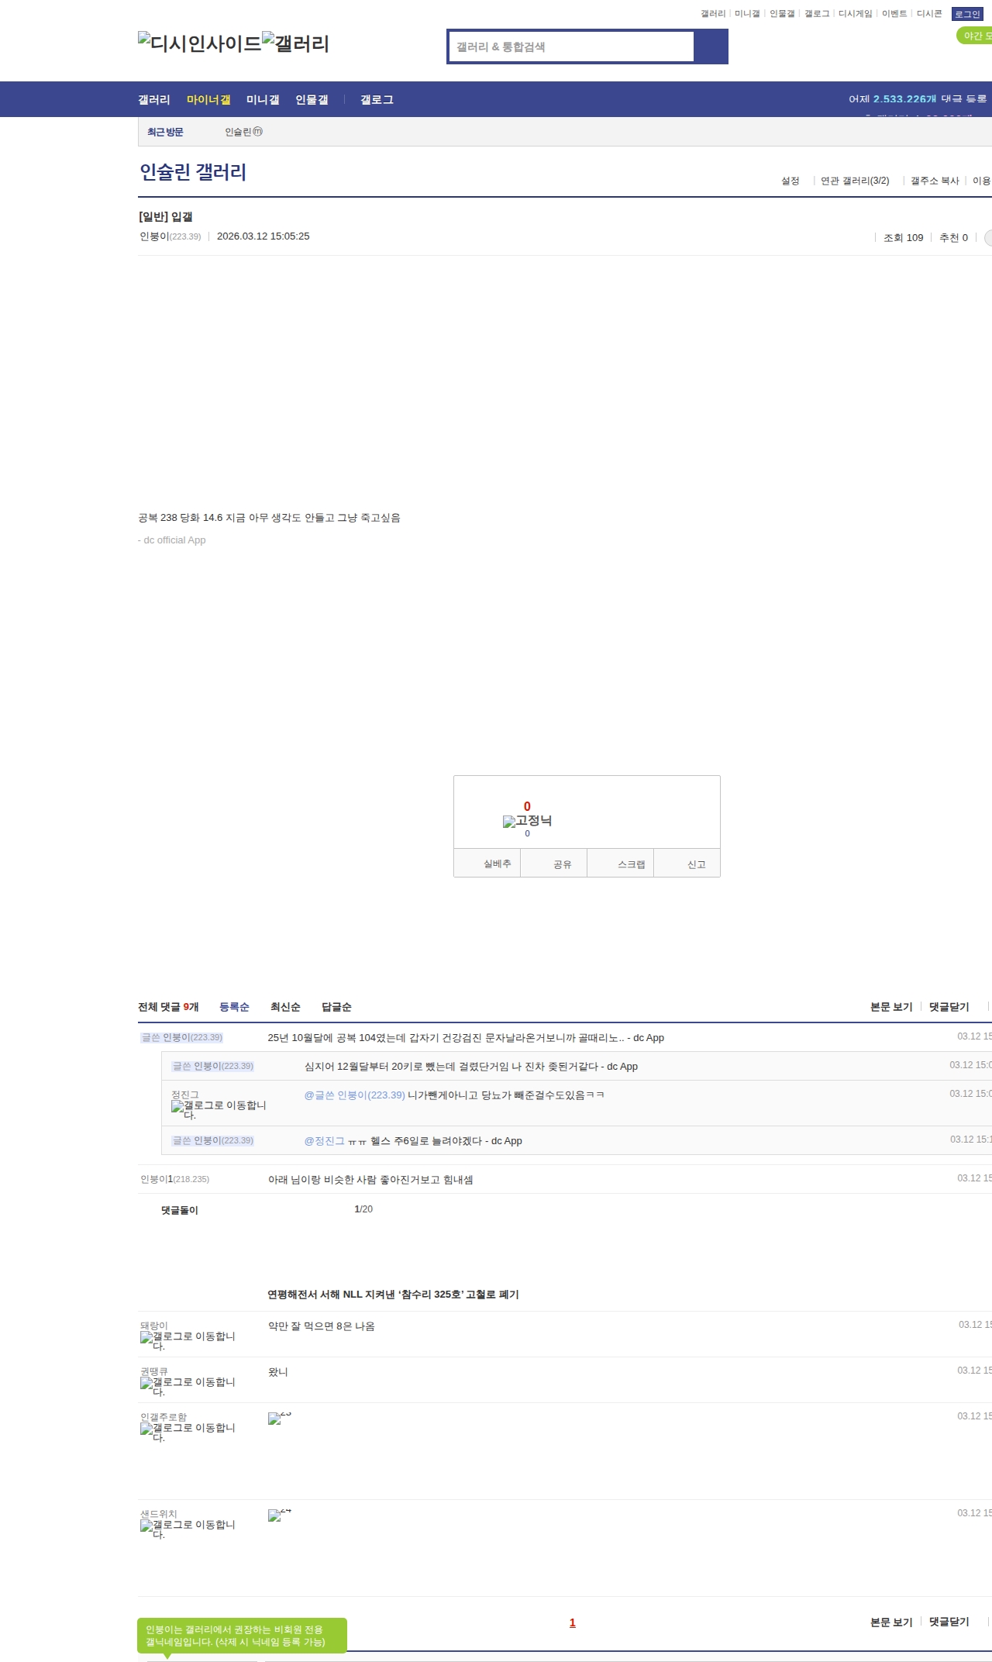
Task: Open 인갤주로함's 갤로그 icon
Action: click(188, 1432)
